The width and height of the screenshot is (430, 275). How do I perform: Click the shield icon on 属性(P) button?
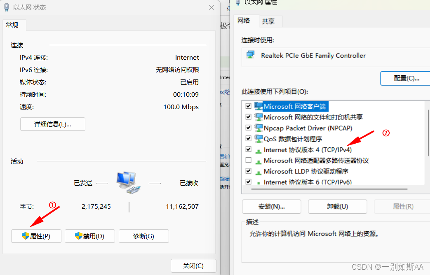click(26, 236)
